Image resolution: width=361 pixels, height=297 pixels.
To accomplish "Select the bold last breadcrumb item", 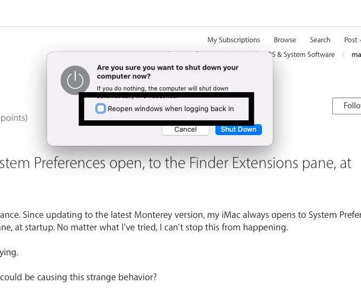I will point(356,55).
